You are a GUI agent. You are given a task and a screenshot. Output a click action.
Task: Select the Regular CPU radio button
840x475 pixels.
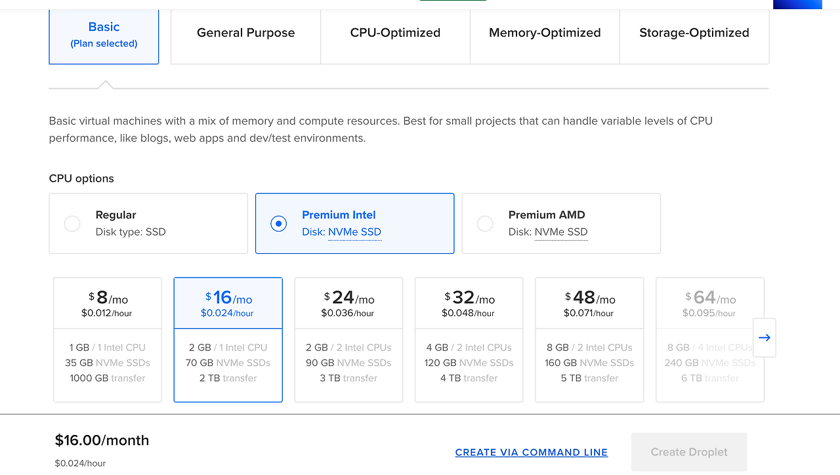pyautogui.click(x=72, y=224)
